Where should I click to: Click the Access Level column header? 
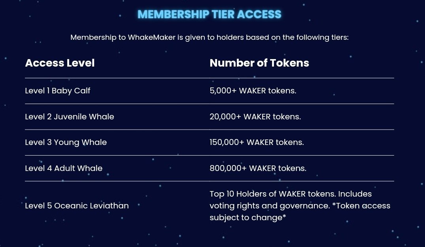point(60,63)
